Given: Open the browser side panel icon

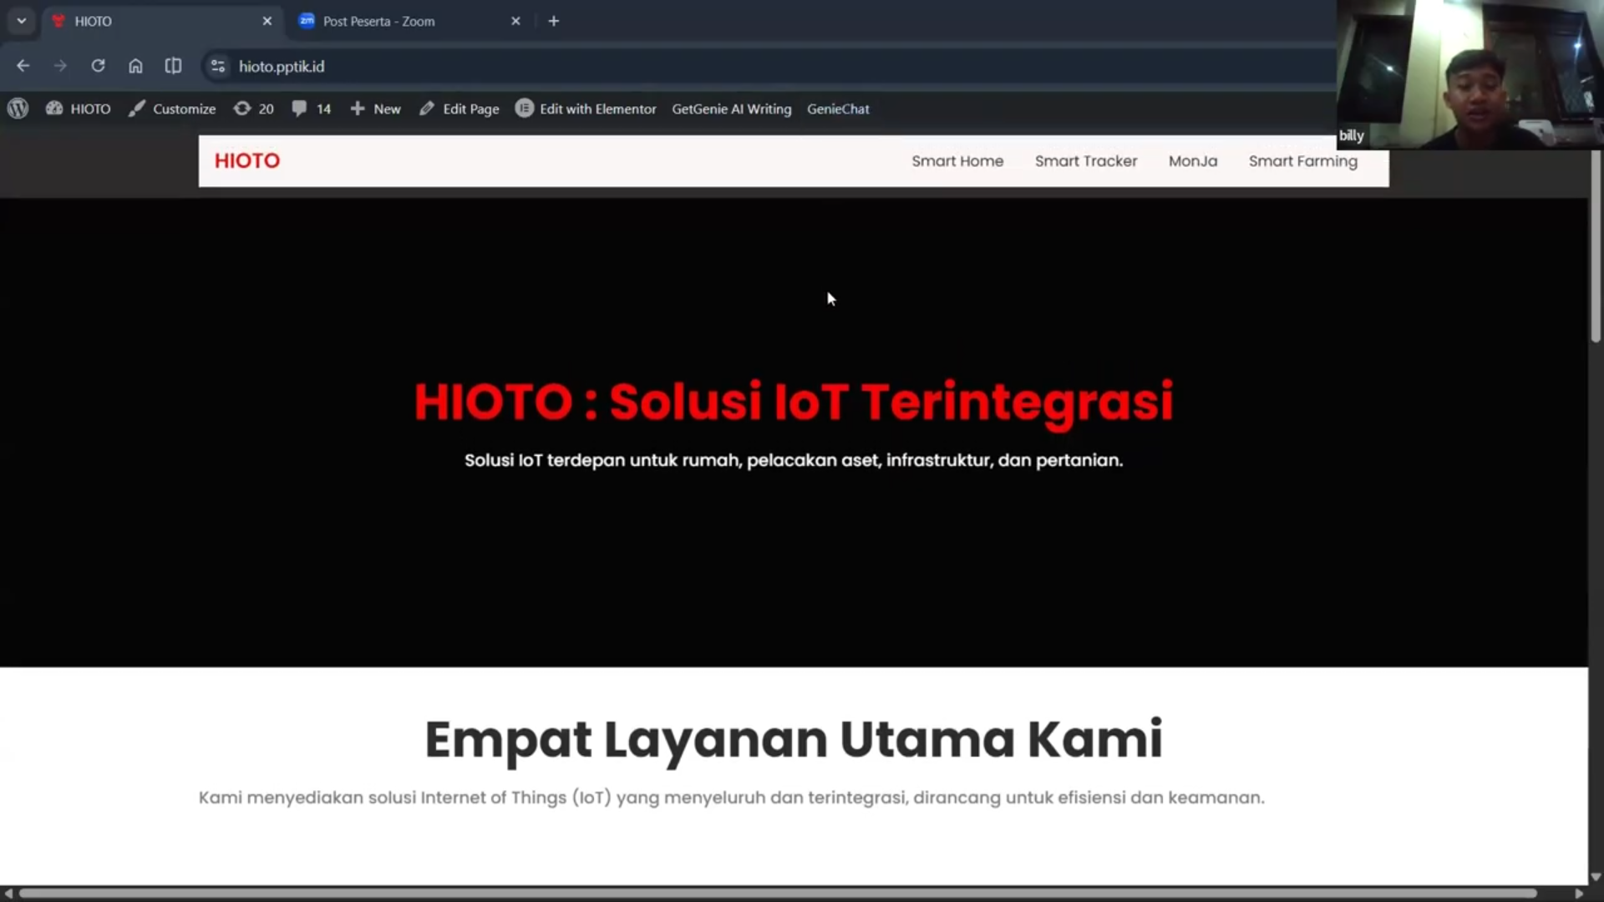Looking at the screenshot, I should click(173, 66).
